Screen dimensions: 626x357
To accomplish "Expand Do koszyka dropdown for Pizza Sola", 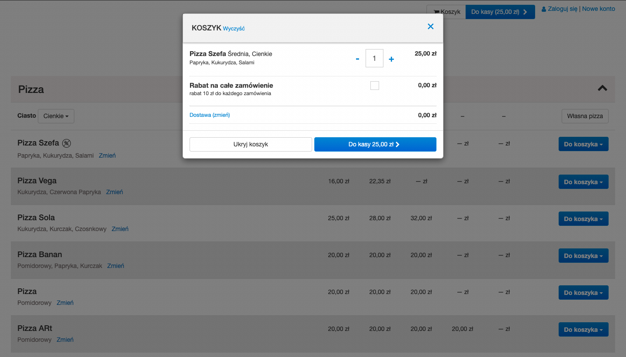I will click(583, 219).
